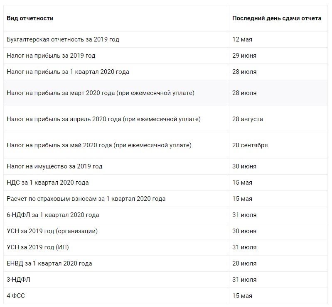Click "6-НДФЛ за 1 квартал 2020 года"

tap(53, 215)
